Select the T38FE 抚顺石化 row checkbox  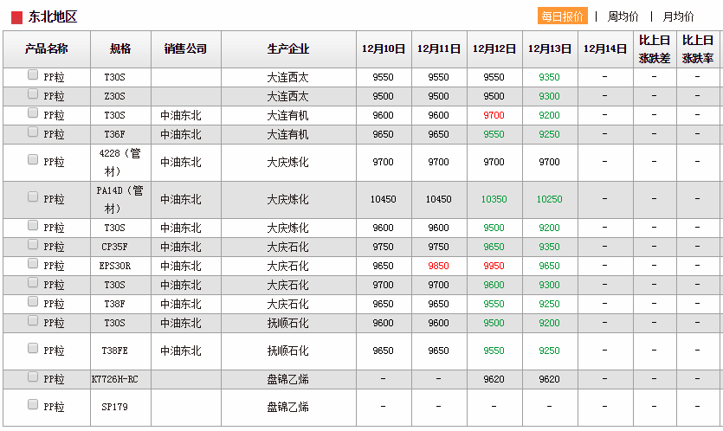[33, 348]
